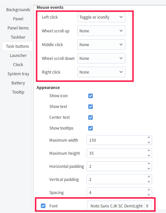Choose an action for Right click
The image size is (166, 213).
click(101, 72)
